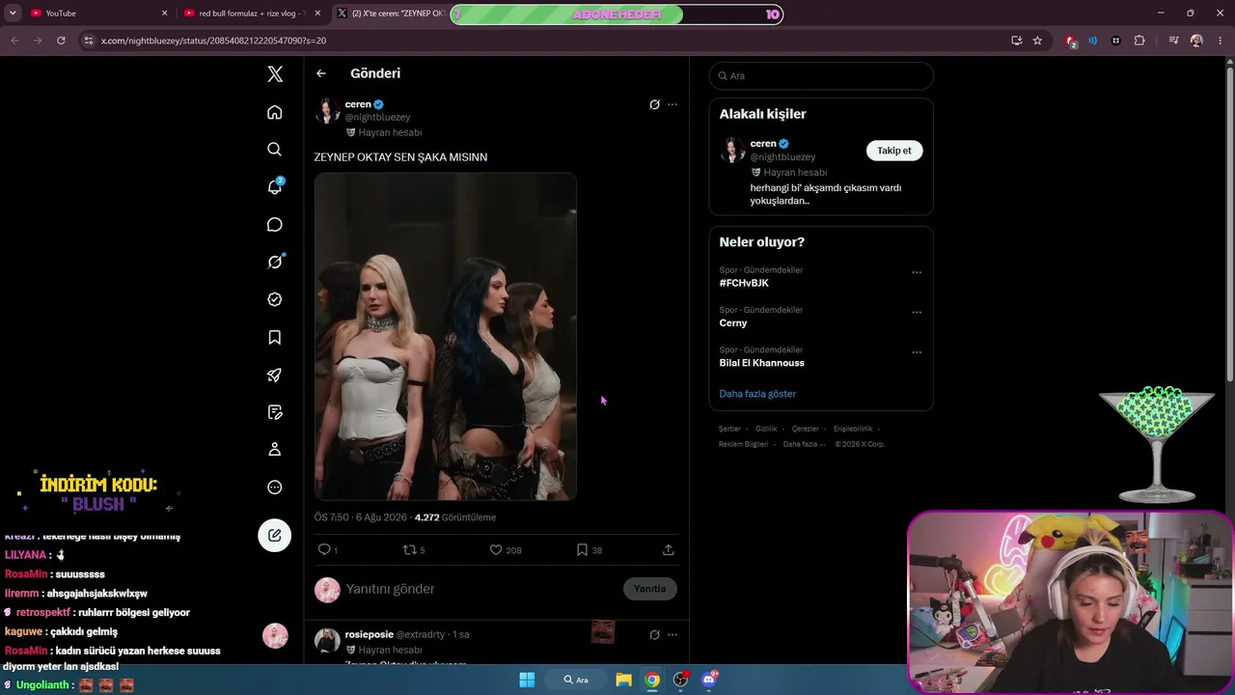Click the browser address bar URL
Viewport: 1235px width, 695px height.
pyautogui.click(x=214, y=41)
